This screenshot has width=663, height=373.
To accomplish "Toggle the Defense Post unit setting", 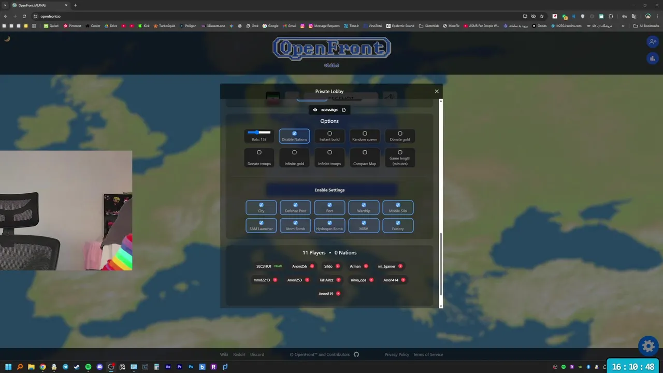I will 295,207.
